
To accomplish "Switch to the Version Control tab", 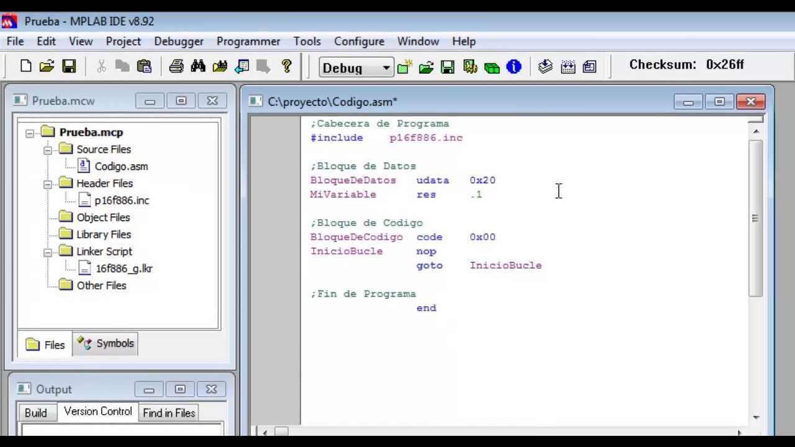I will tap(98, 412).
